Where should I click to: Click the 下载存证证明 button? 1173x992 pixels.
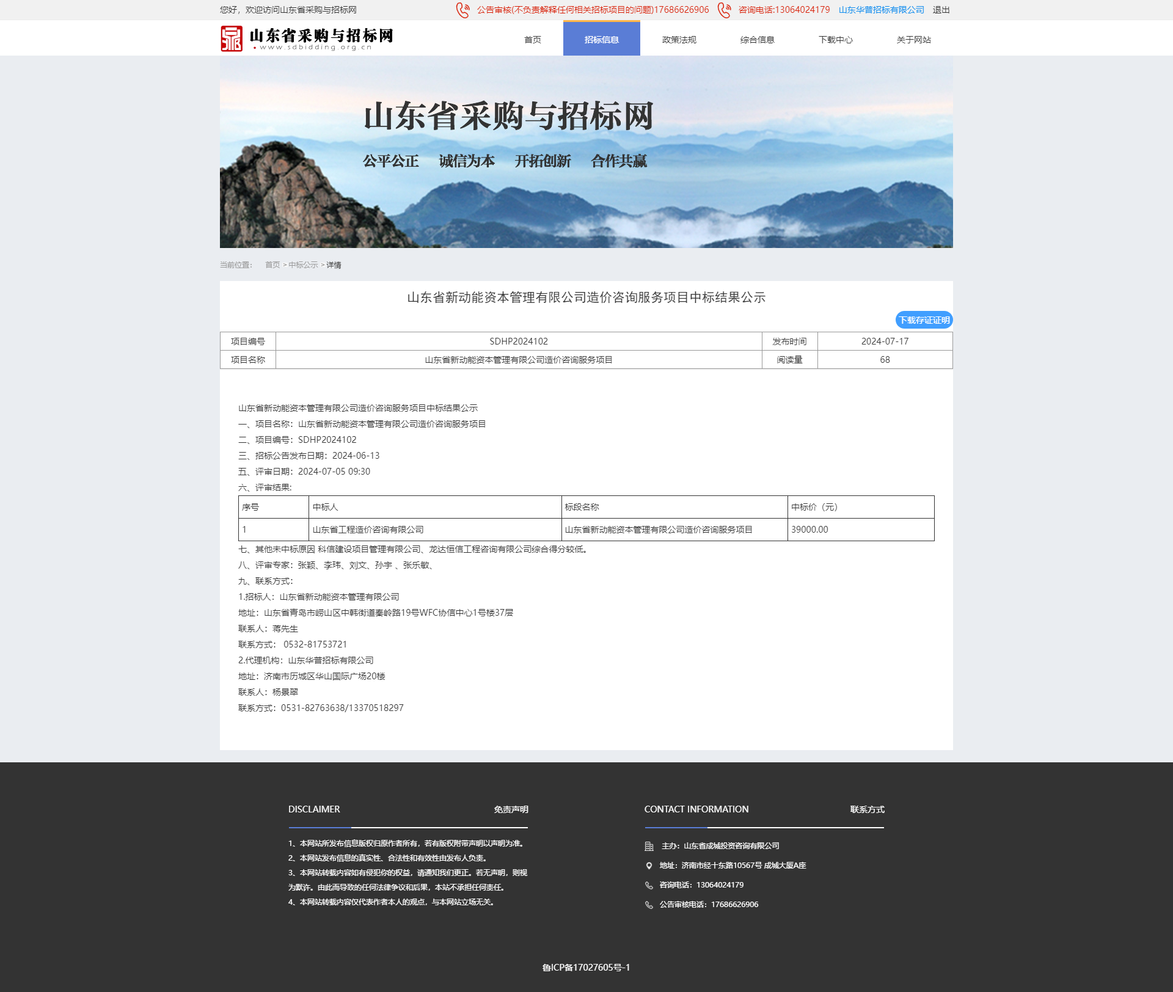tap(924, 319)
